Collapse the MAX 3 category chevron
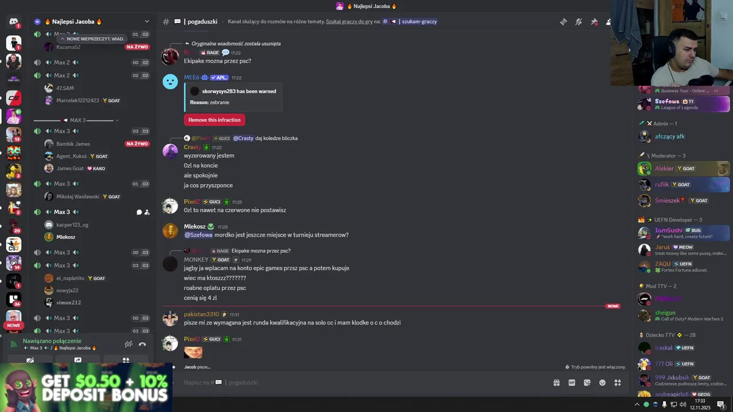 (x=117, y=120)
